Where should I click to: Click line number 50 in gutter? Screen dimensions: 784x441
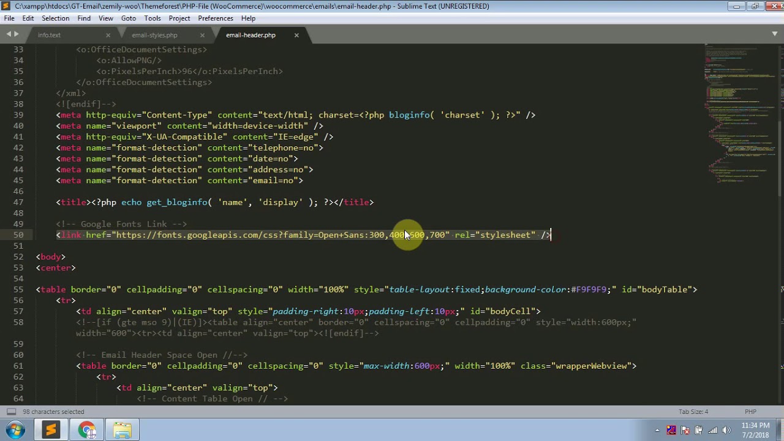pos(18,235)
